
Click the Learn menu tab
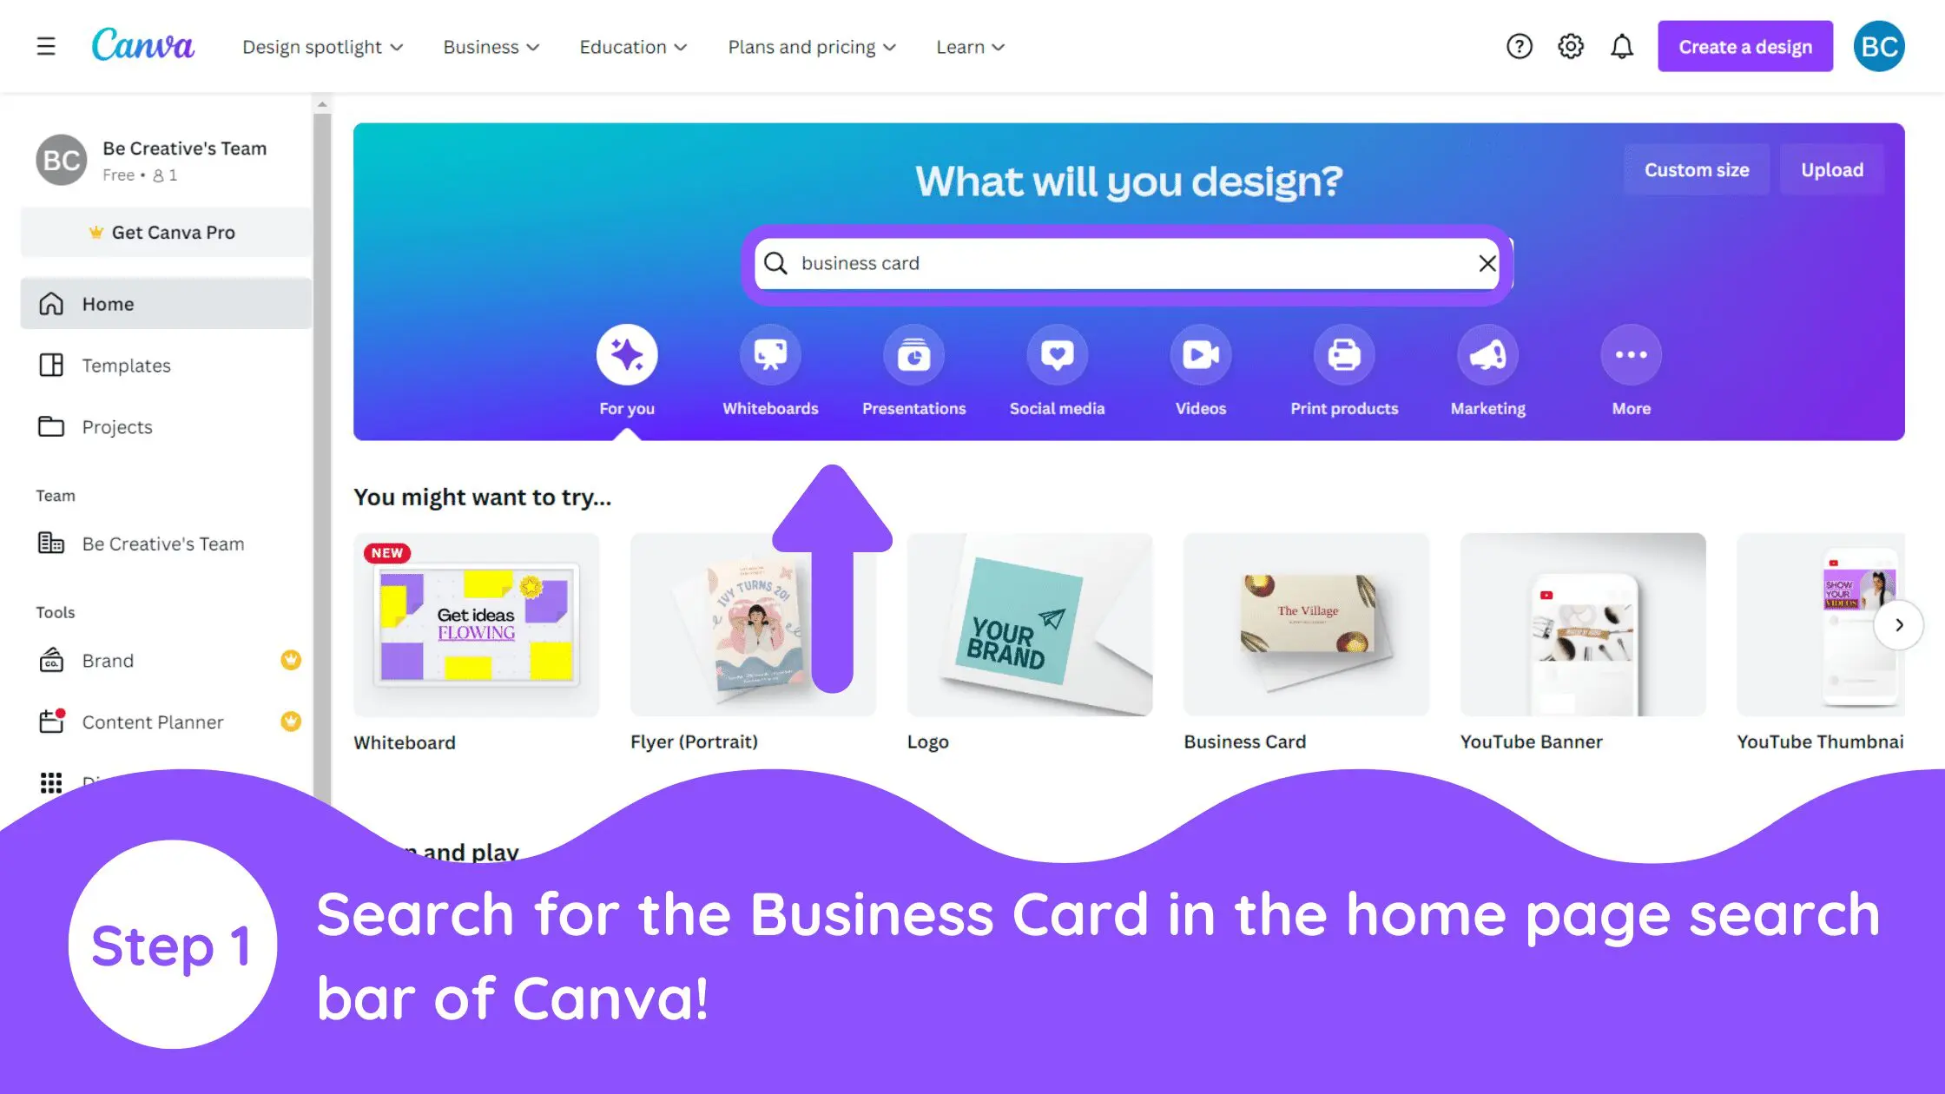point(970,47)
